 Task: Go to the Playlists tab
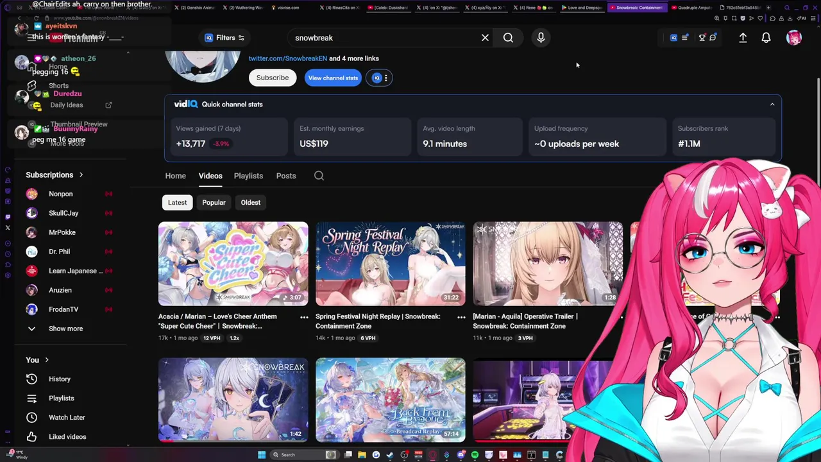click(x=248, y=176)
